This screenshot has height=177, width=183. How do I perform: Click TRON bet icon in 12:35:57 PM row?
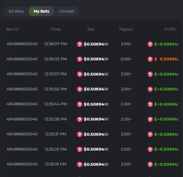click(80, 74)
